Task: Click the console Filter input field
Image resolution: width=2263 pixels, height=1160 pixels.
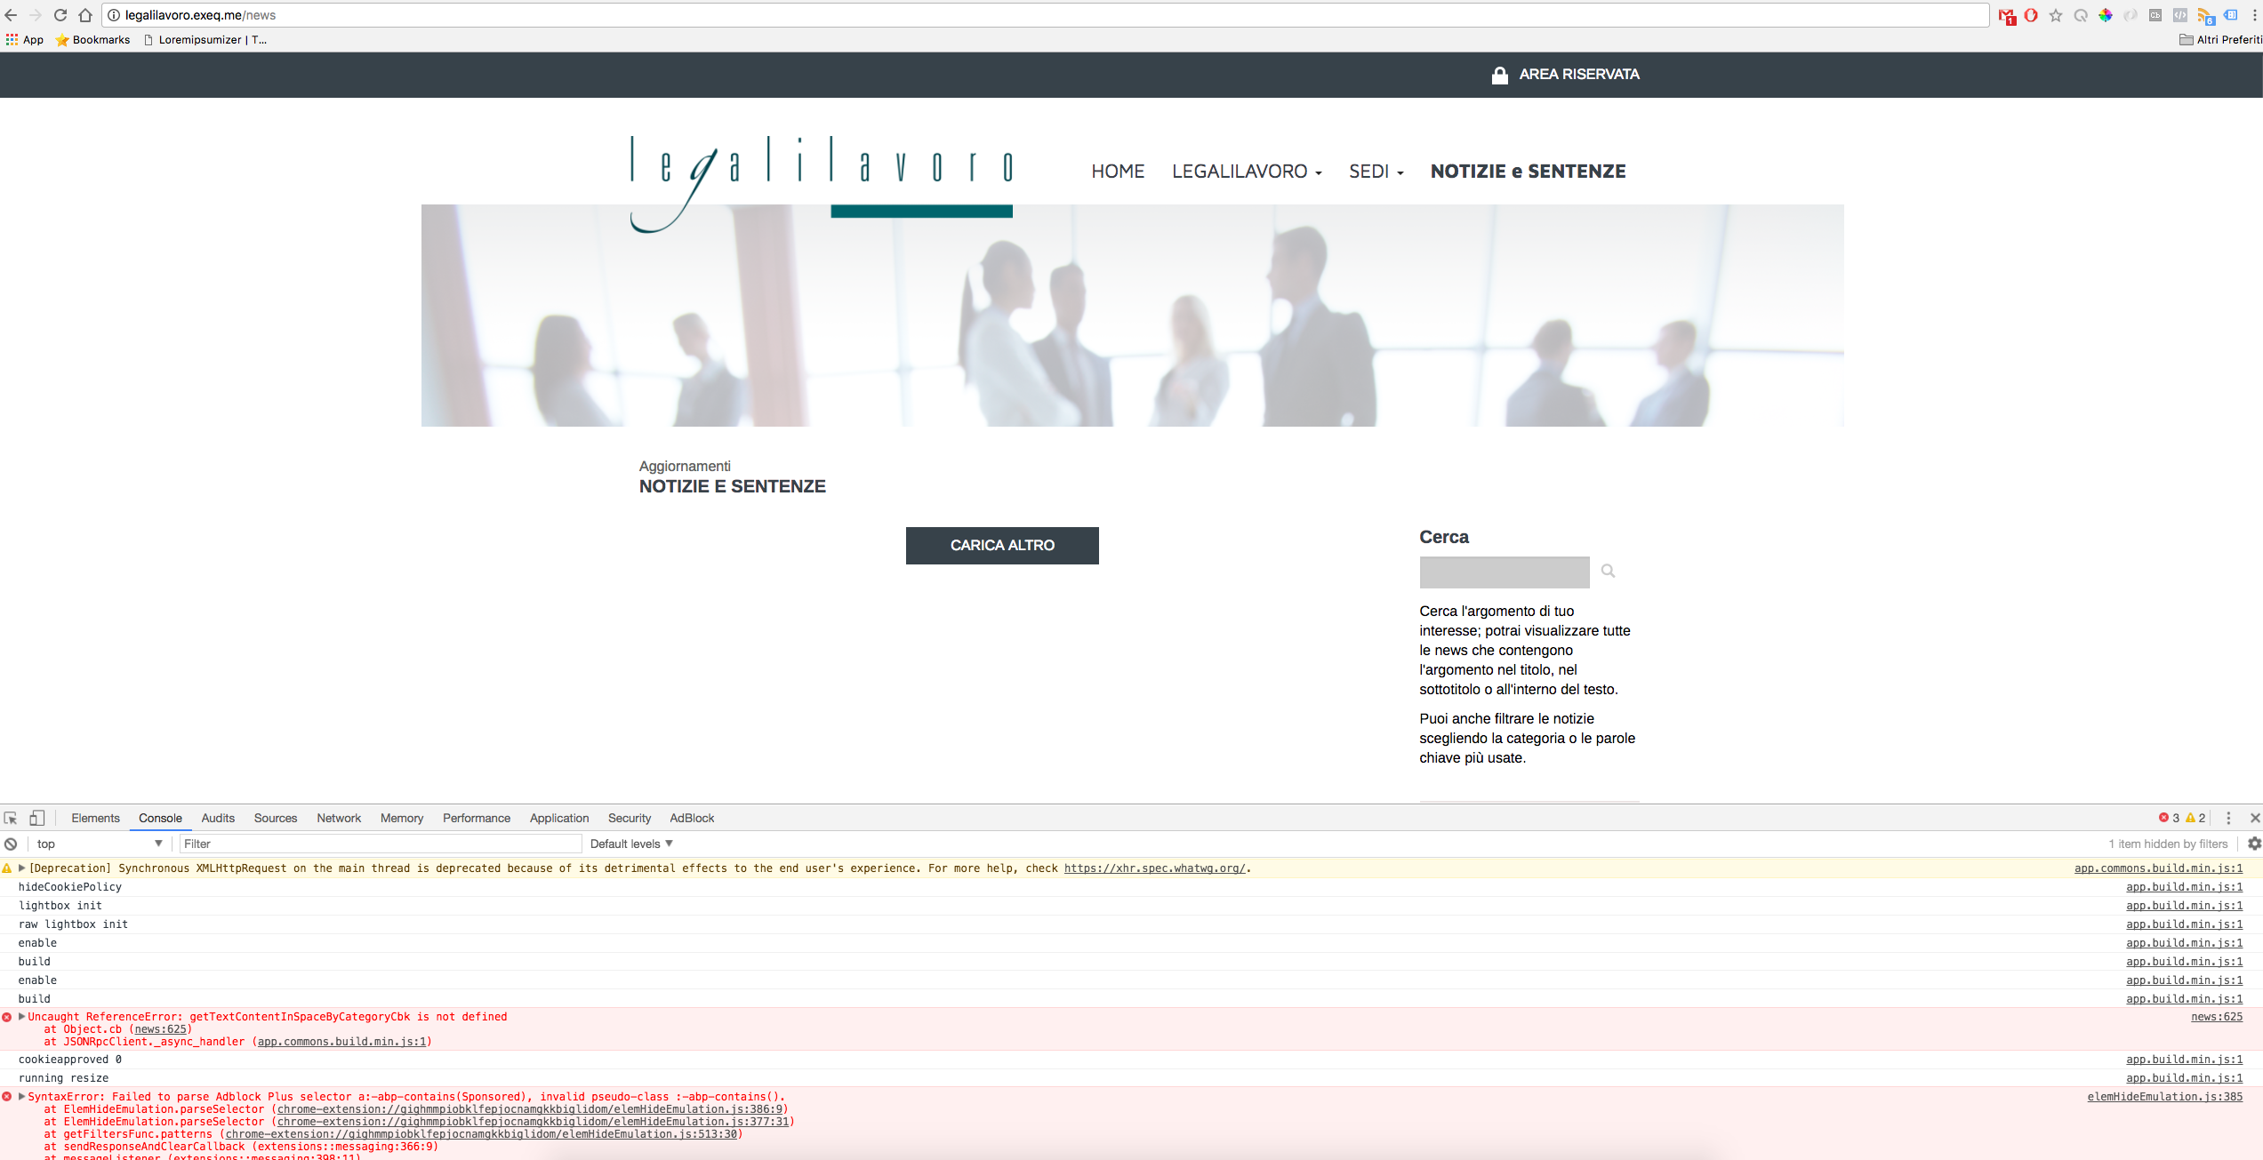Action: (381, 844)
